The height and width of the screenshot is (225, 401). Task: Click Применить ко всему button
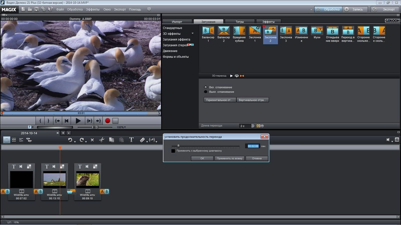click(230, 158)
